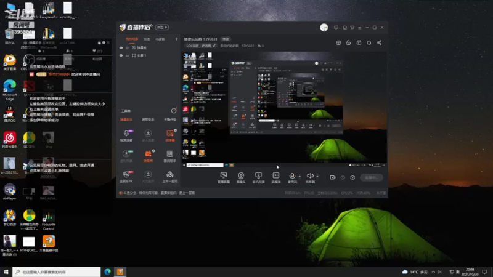Click the 麦克风 microphone icon

(x=292, y=176)
